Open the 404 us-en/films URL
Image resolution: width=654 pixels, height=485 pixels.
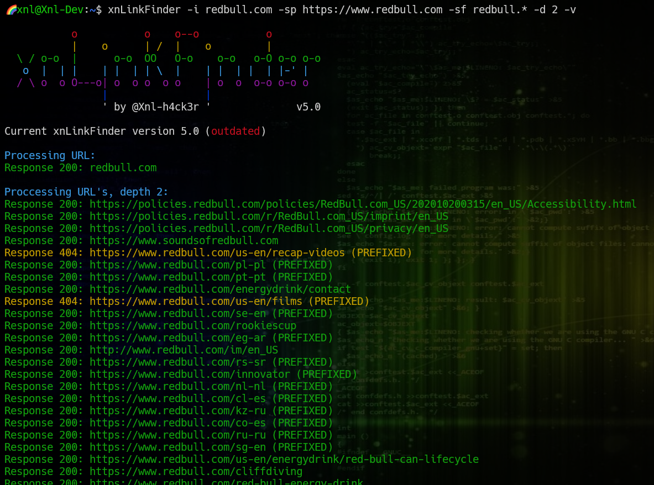tap(196, 301)
